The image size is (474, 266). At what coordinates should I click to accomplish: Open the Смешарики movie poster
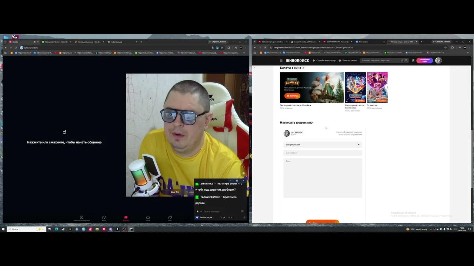[355, 87]
